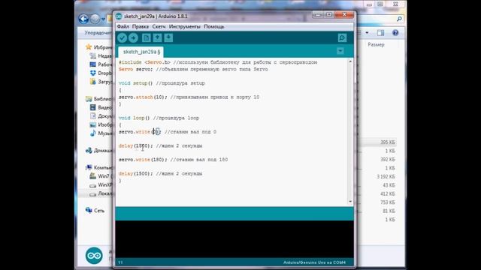481x270 pixels.
Task: Select Dropbox in Explorer sidebar
Action: coord(101,73)
